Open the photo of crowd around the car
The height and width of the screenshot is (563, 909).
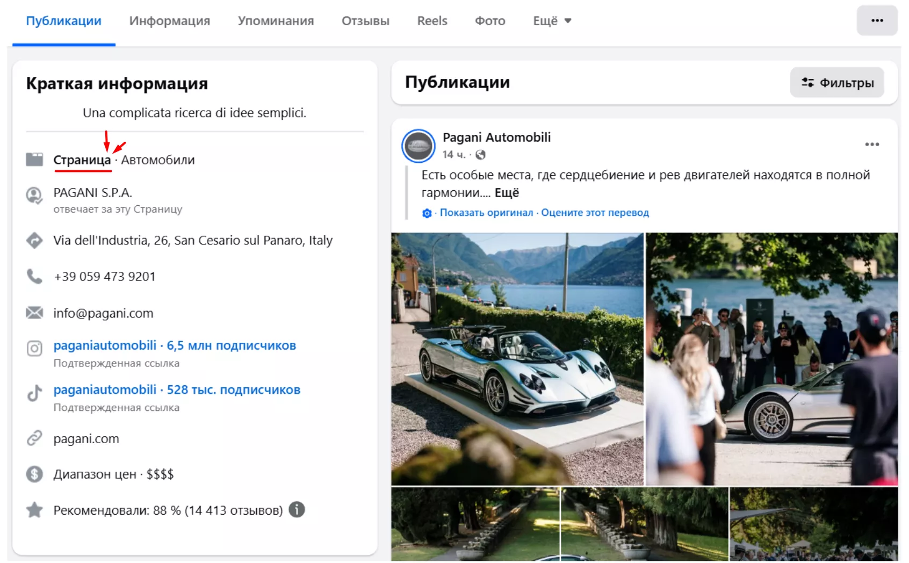tap(771, 359)
